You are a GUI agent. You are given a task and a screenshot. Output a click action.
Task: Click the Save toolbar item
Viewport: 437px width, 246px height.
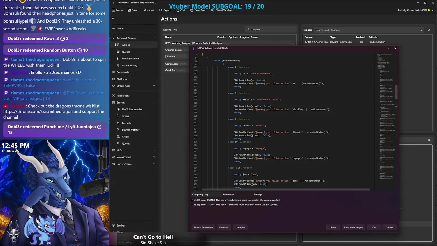click(132, 10)
